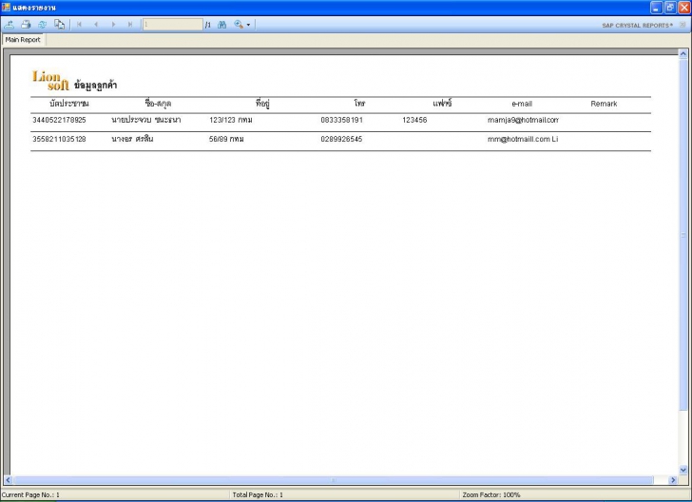The height and width of the screenshot is (502, 692).
Task: Click the Remark column header
Action: point(604,104)
